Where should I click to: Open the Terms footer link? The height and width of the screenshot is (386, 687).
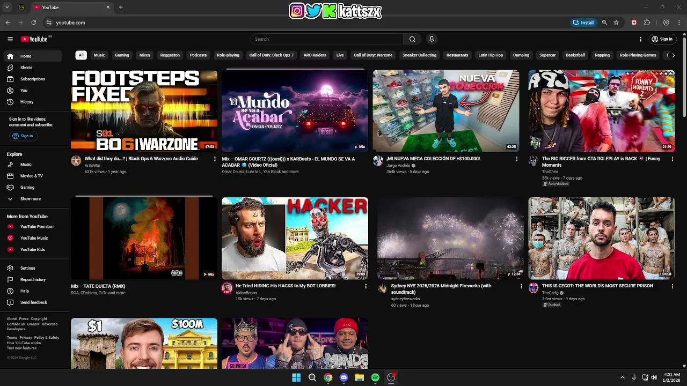click(x=12, y=338)
